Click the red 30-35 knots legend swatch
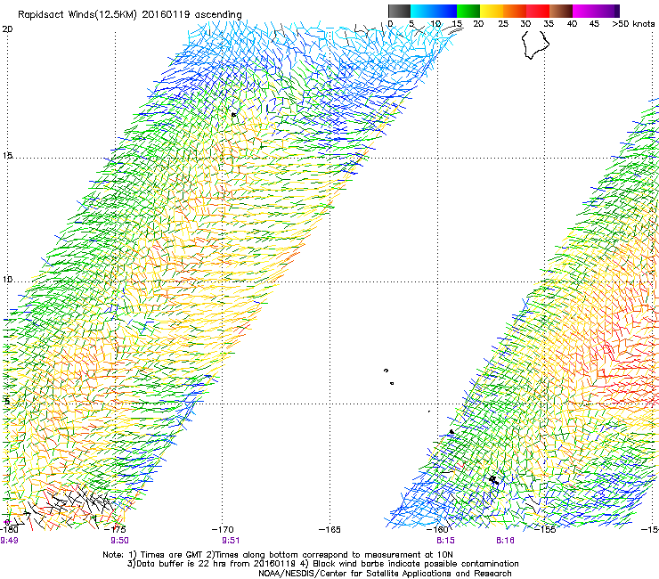This screenshot has width=659, height=579. (538, 11)
